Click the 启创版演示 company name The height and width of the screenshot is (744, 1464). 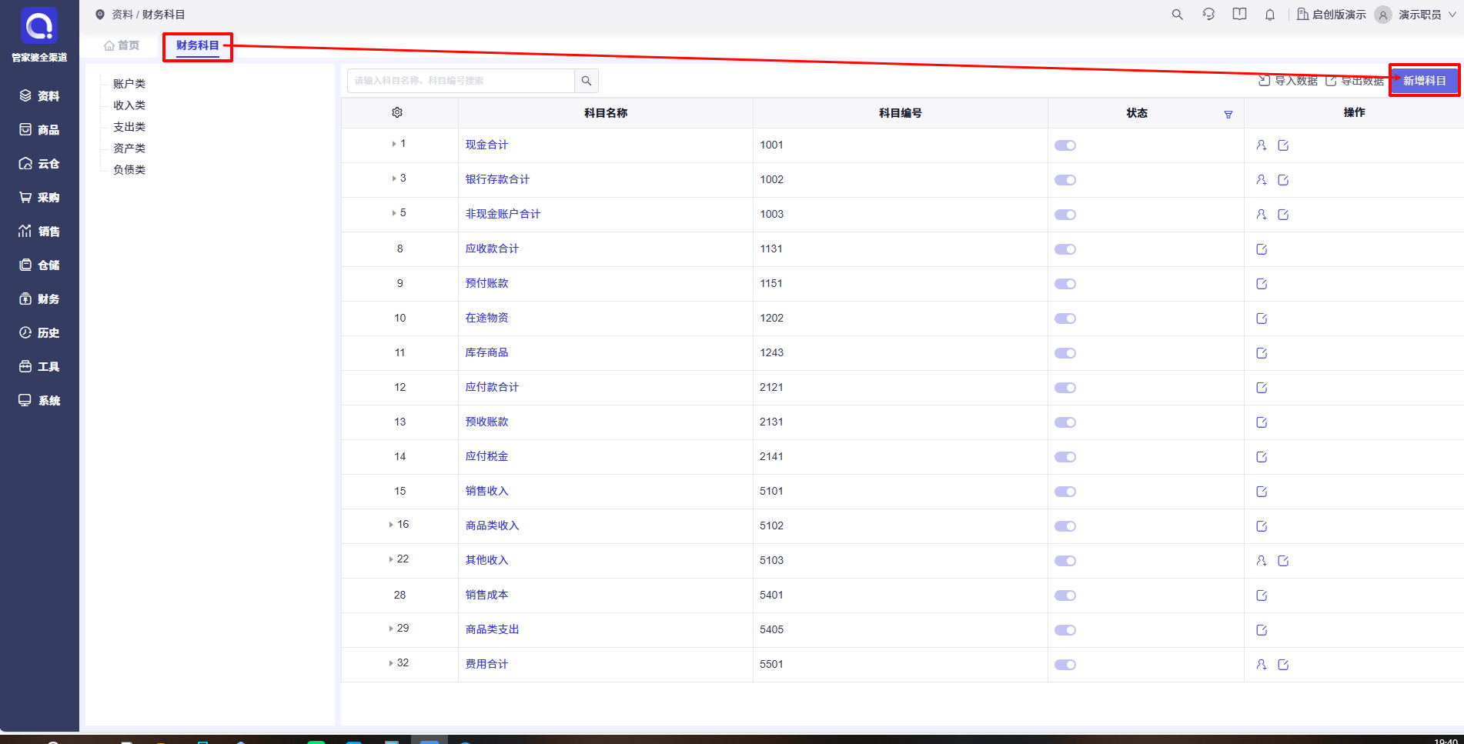pyautogui.click(x=1332, y=15)
